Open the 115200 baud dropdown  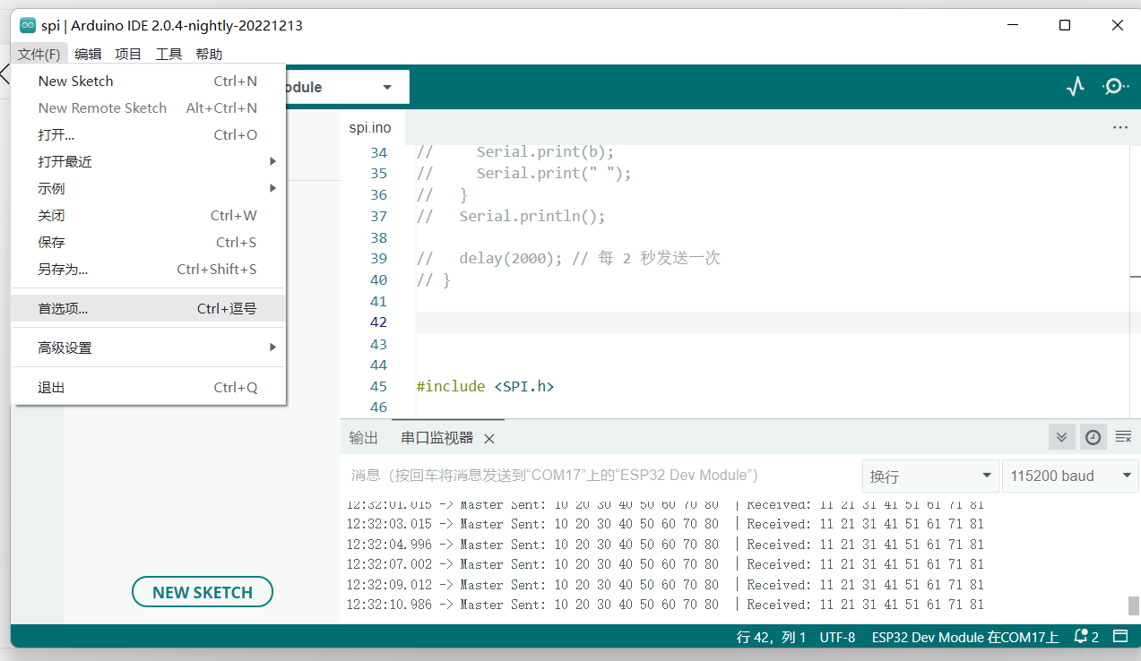click(1070, 476)
